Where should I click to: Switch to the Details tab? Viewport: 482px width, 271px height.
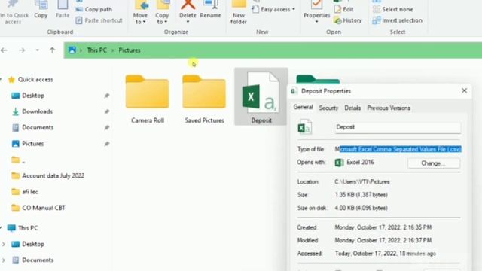tap(352, 108)
